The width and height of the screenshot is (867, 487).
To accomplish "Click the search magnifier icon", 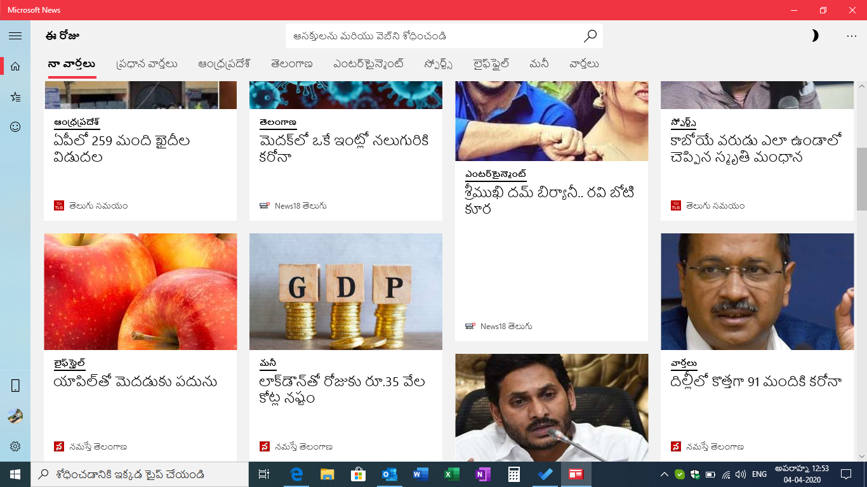I will click(x=590, y=36).
